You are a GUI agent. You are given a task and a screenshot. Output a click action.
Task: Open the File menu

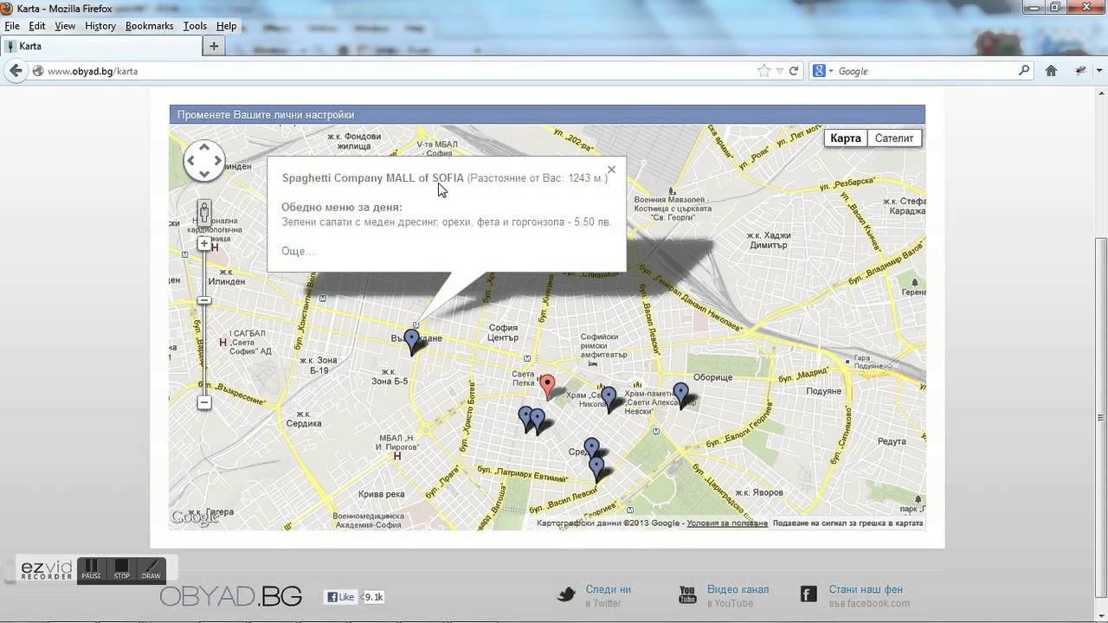(12, 26)
